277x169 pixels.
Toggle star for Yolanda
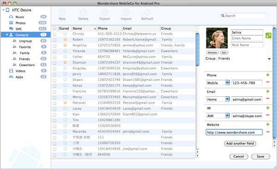click(x=65, y=51)
